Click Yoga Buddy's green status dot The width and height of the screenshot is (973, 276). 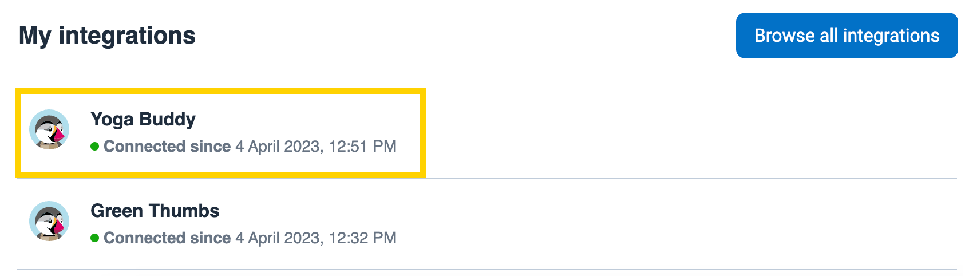[x=95, y=147]
